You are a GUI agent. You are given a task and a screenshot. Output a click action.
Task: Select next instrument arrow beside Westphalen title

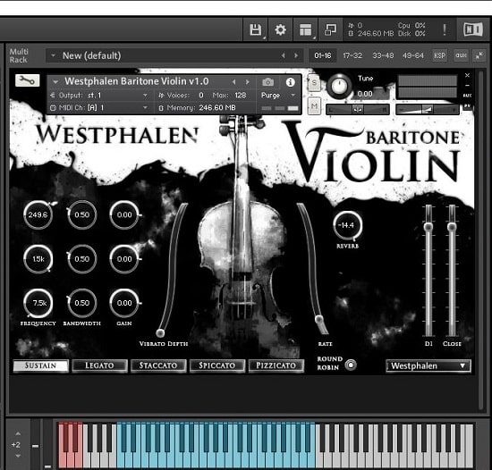(248, 82)
